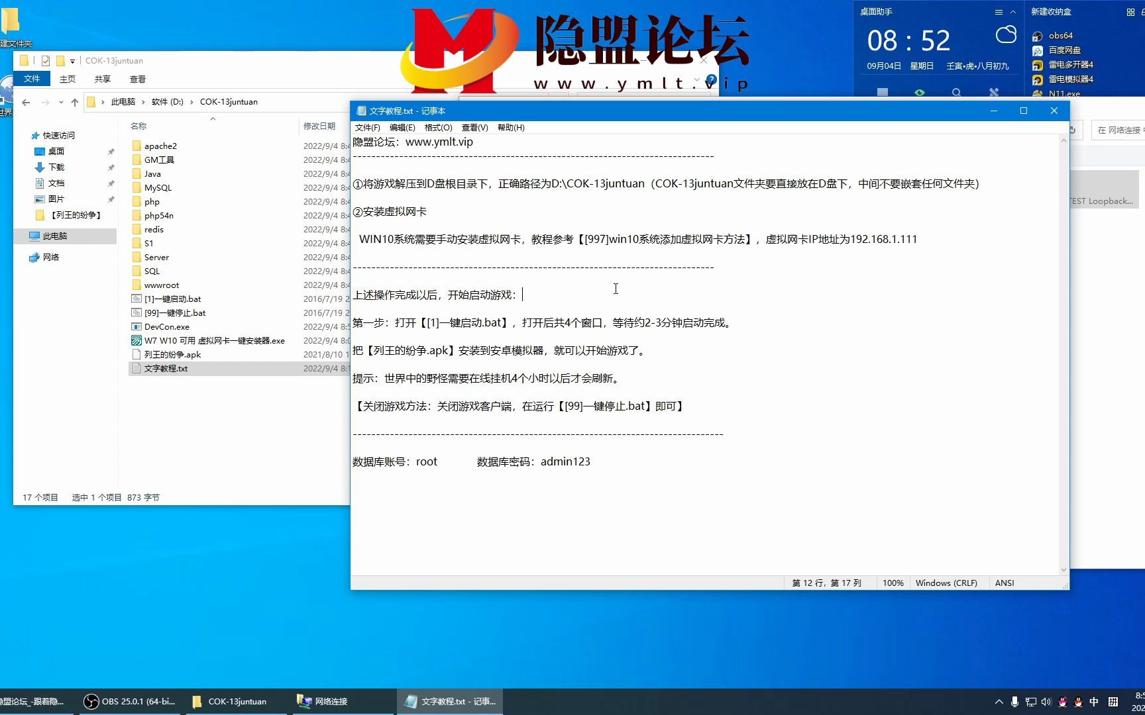
Task: Launch the 雷电模拟器4 shortcut
Action: click(1063, 79)
